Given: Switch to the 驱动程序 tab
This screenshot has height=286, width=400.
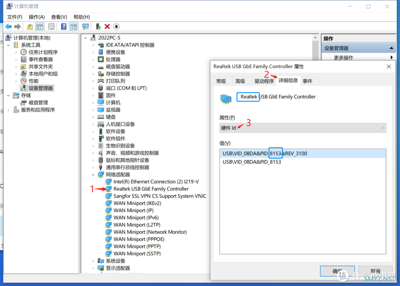Looking at the screenshot, I should point(264,81).
